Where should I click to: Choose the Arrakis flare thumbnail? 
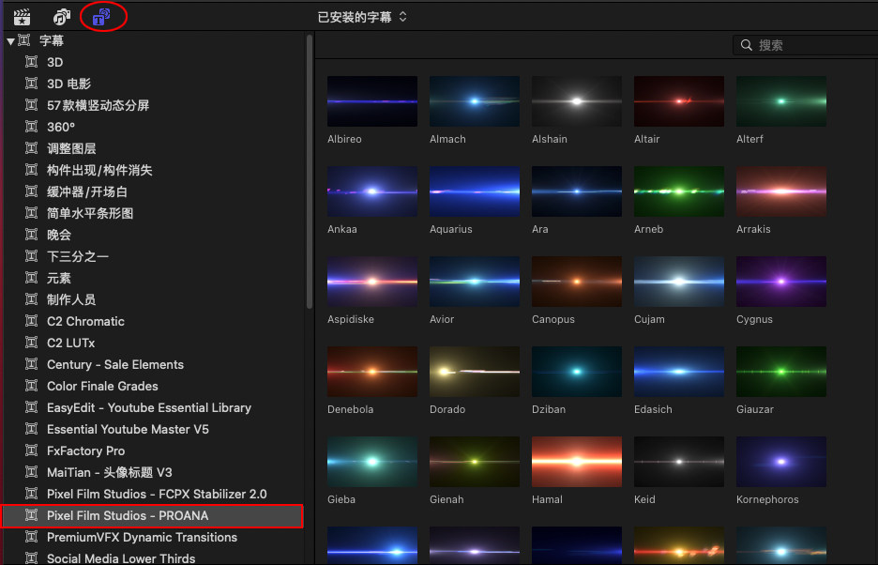[781, 191]
